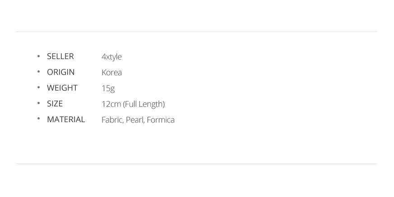Click the WEIGHT label
The image size is (394, 197).
coord(62,88)
